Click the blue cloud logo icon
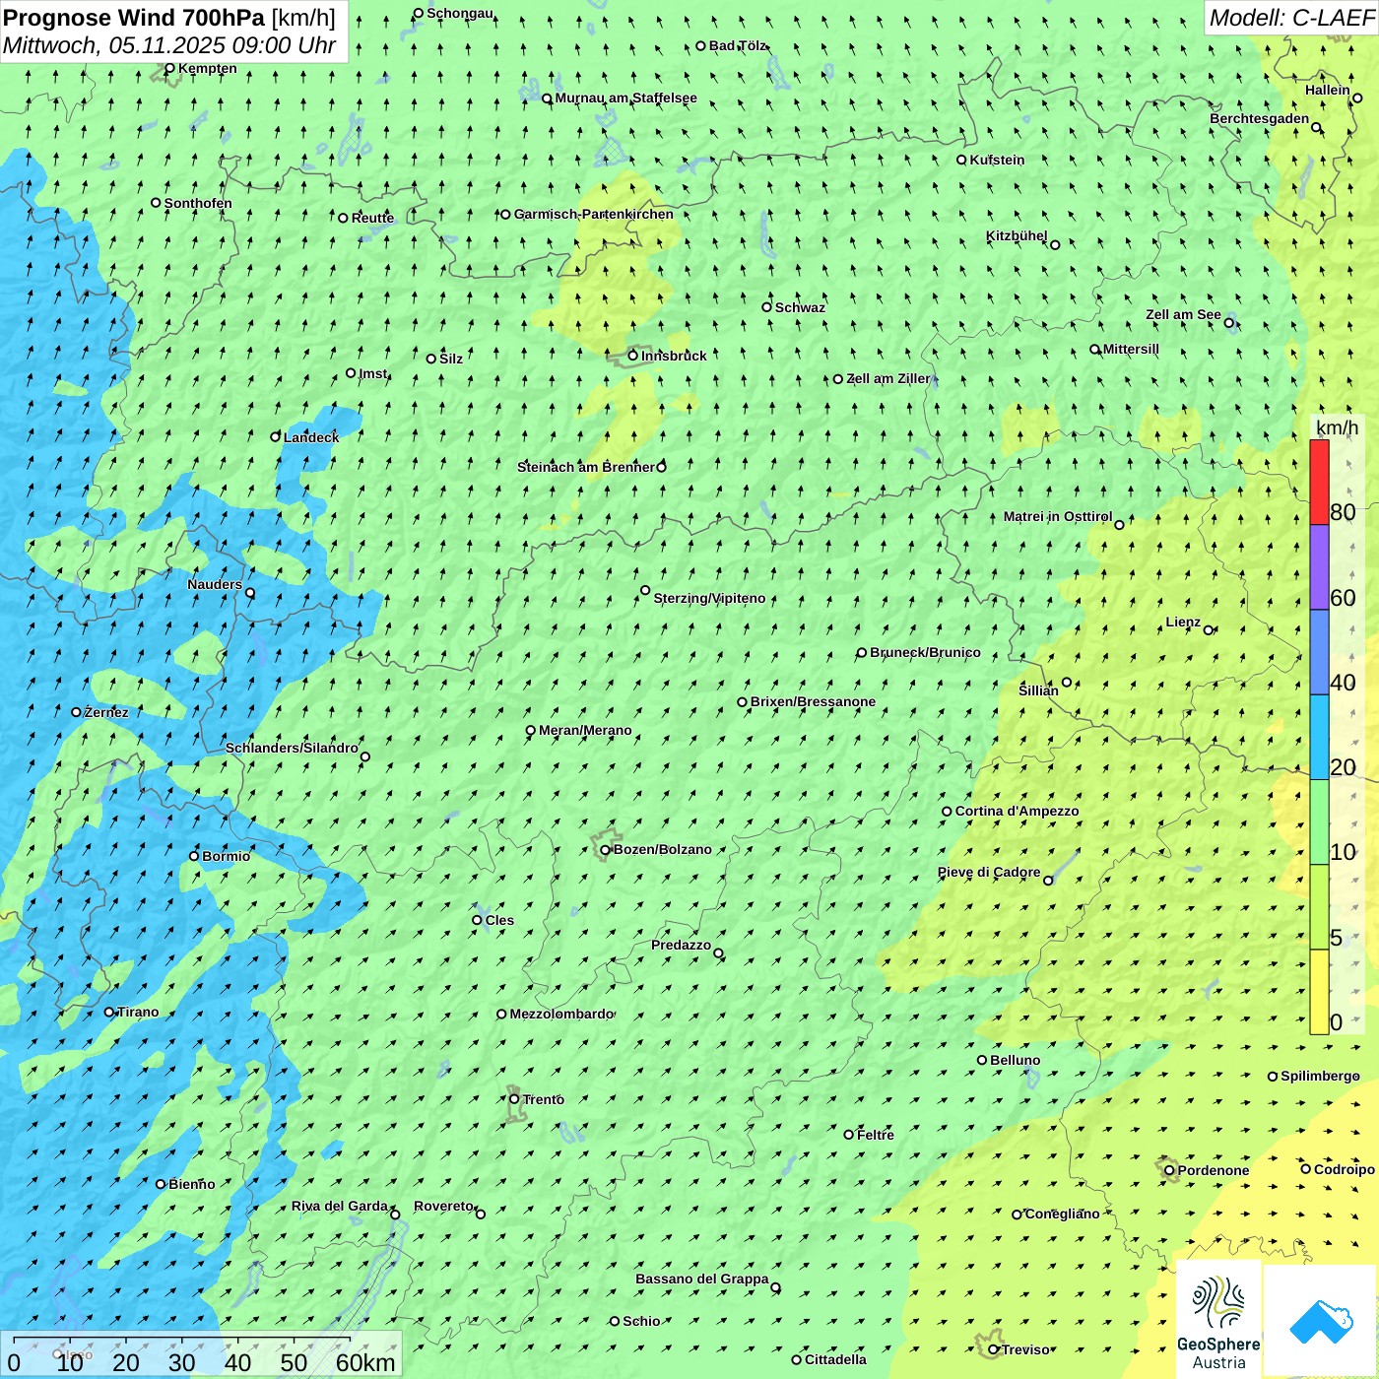 tap(1321, 1323)
